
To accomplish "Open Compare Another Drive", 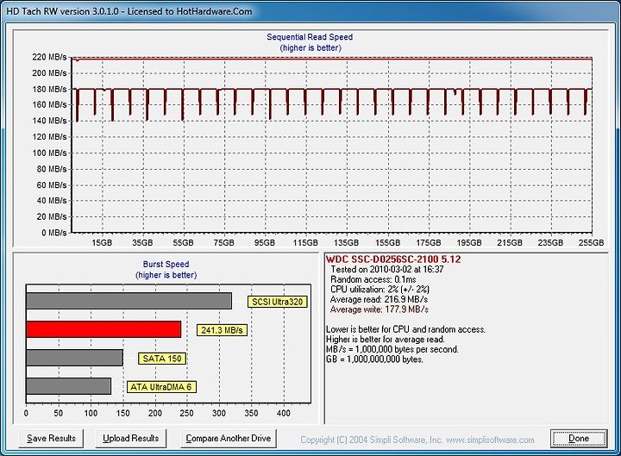I will point(228,438).
